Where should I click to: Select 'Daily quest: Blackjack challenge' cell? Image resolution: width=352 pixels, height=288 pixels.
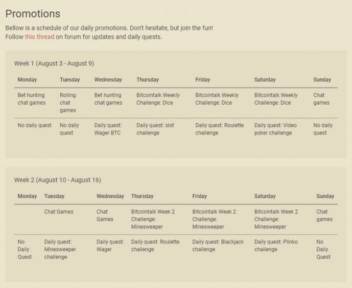pyautogui.click(x=218, y=245)
